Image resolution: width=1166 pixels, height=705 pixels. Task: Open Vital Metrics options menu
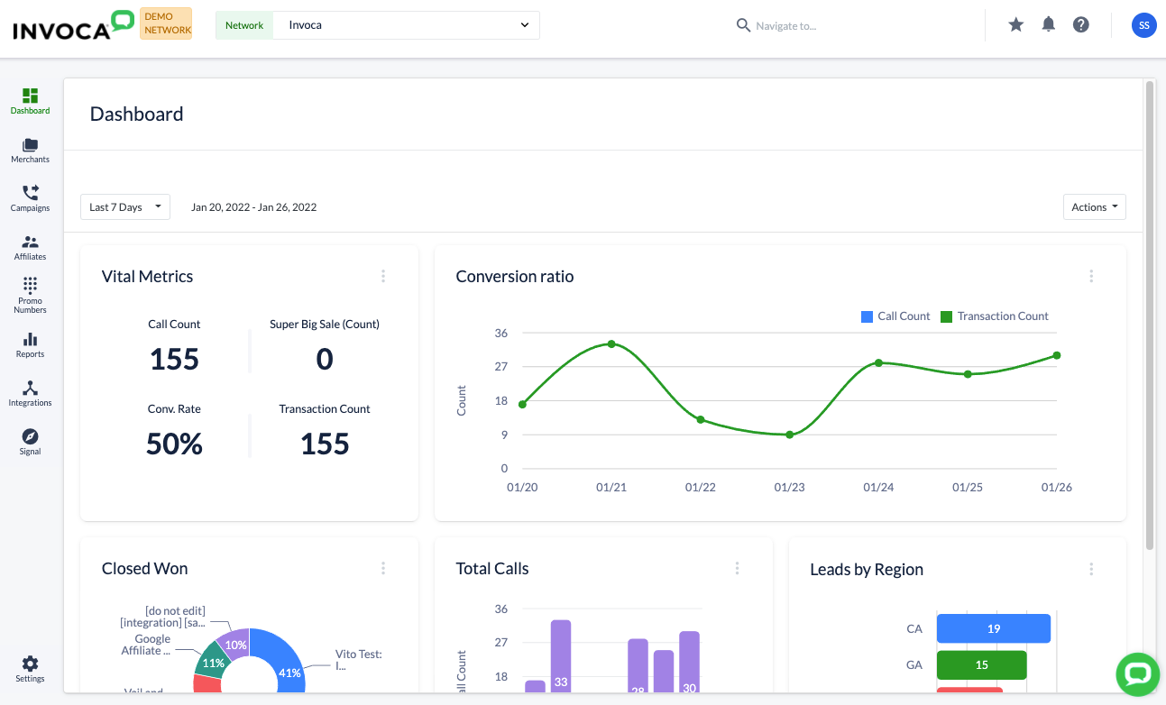click(383, 277)
